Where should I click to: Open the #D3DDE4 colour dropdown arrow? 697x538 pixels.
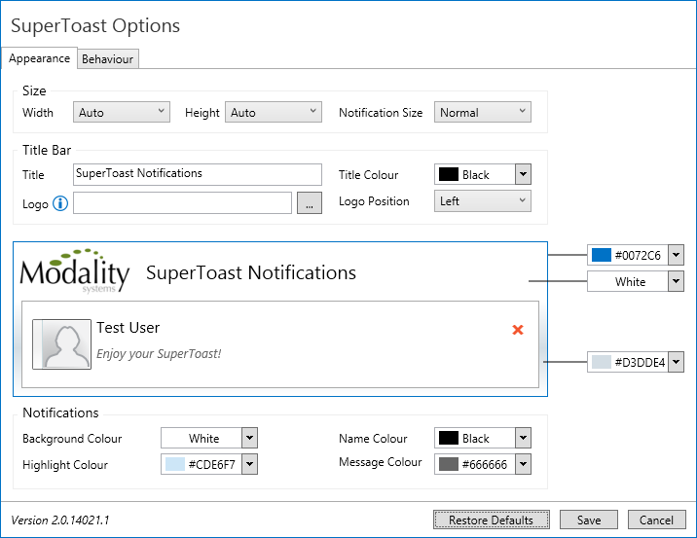(x=677, y=362)
